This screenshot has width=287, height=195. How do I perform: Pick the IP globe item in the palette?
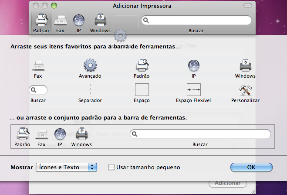(x=193, y=68)
